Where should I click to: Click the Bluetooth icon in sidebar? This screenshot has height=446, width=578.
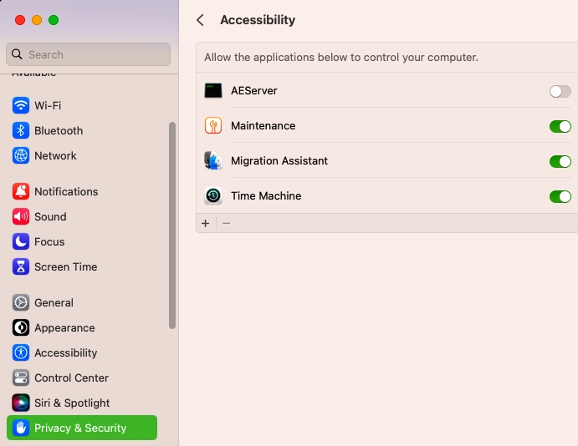coord(21,130)
